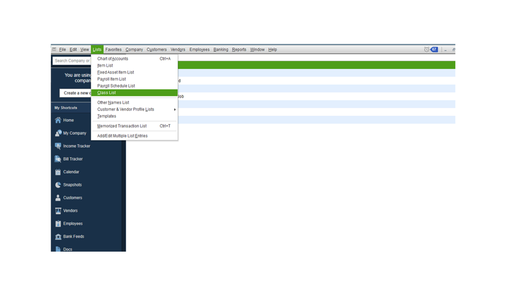Screen dimensions: 526x296
Task: Click the blue 67 notifications badge
Action: [x=434, y=50]
